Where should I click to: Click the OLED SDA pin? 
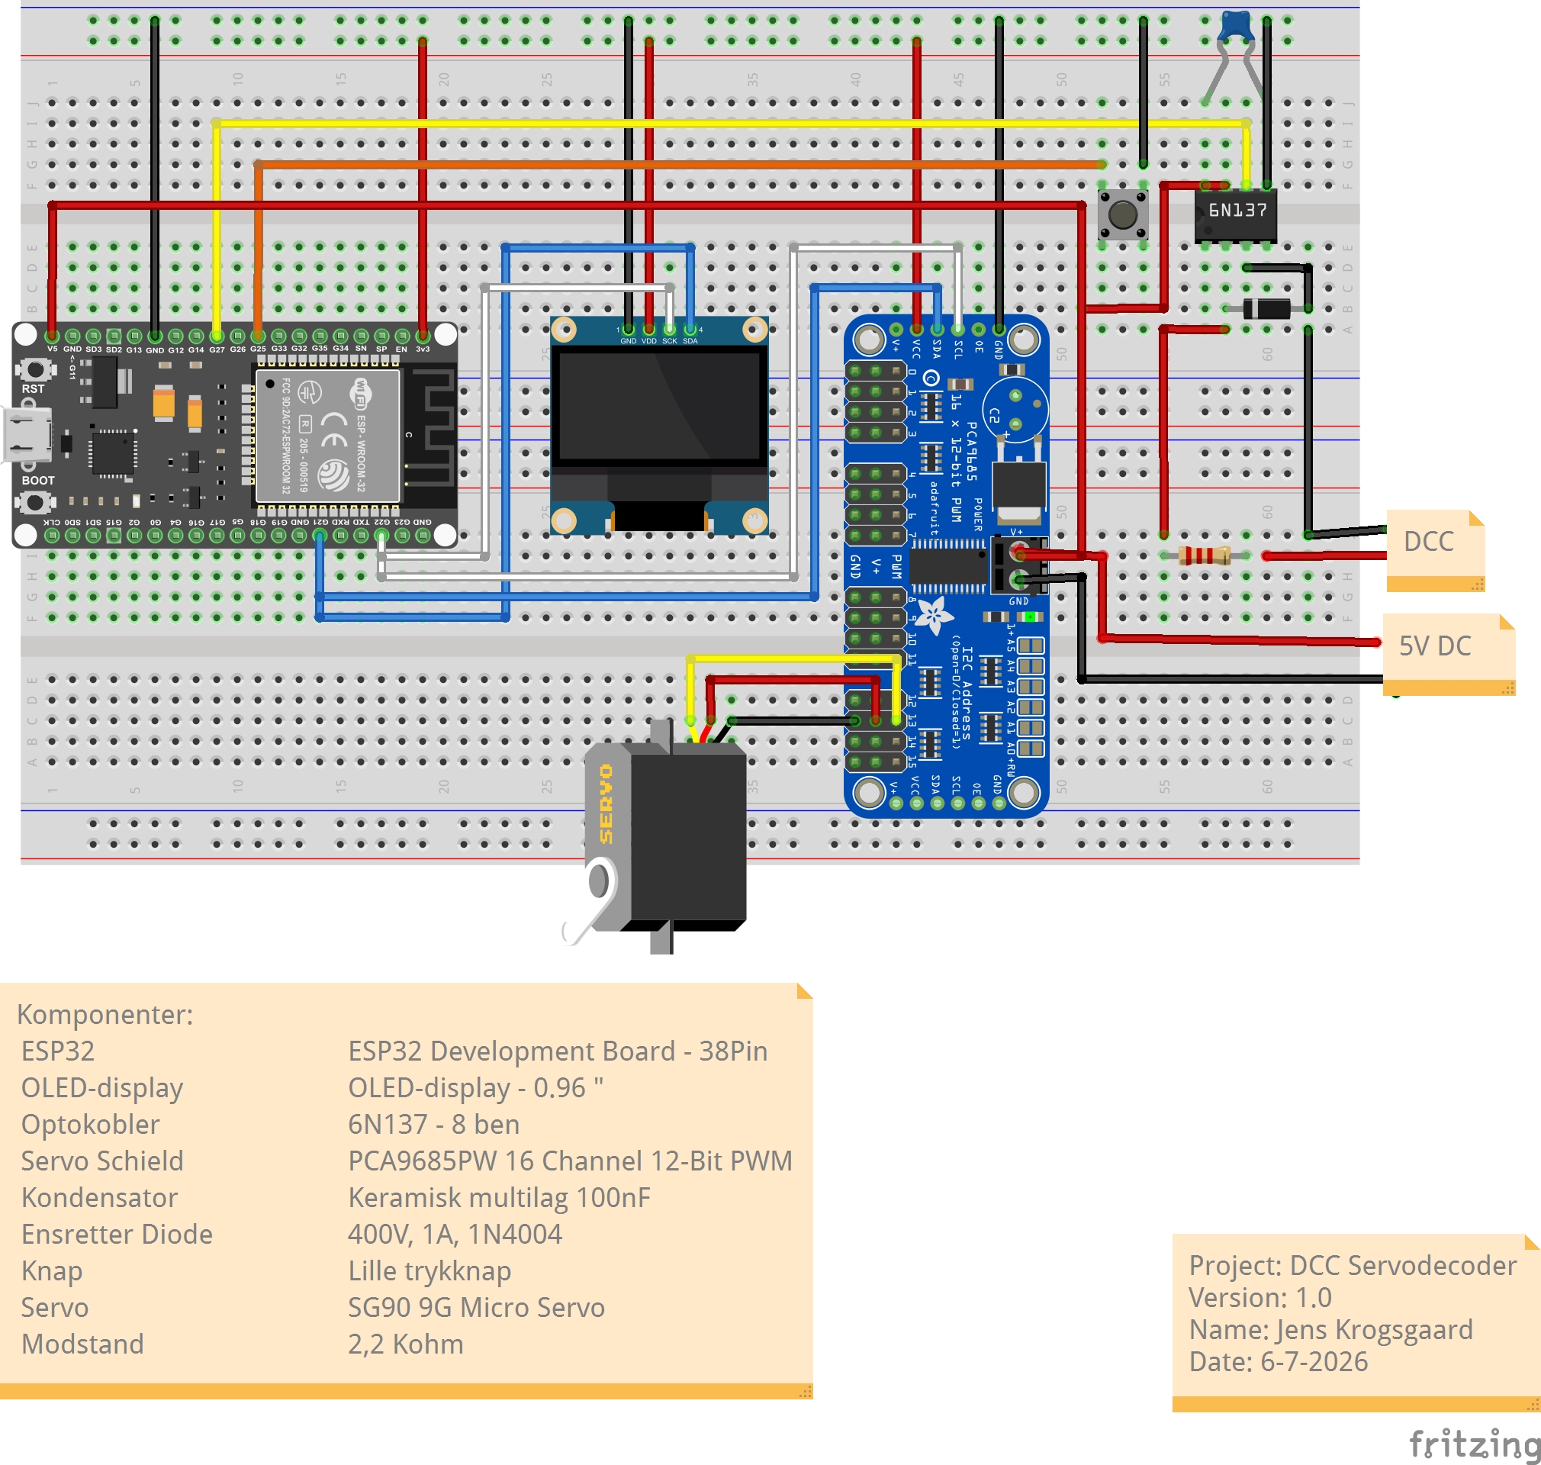690,330
